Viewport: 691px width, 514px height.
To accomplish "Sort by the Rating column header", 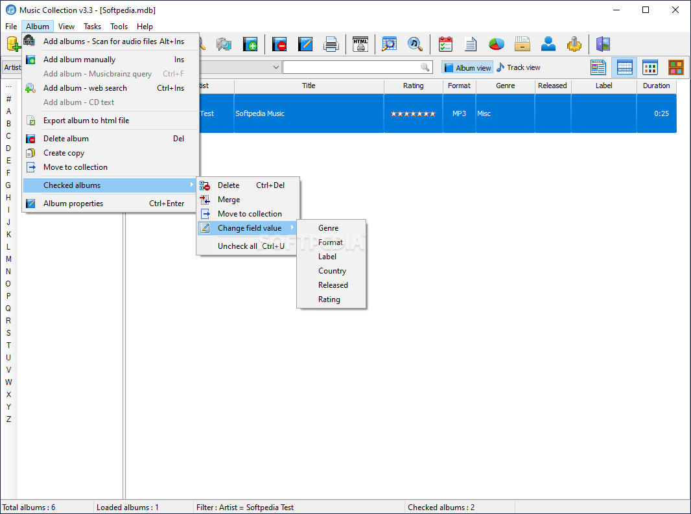I will [414, 86].
